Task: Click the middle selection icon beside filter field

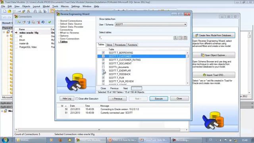Action: click(180, 38)
